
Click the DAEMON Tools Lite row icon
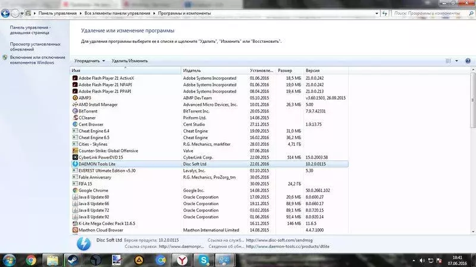pos(75,164)
